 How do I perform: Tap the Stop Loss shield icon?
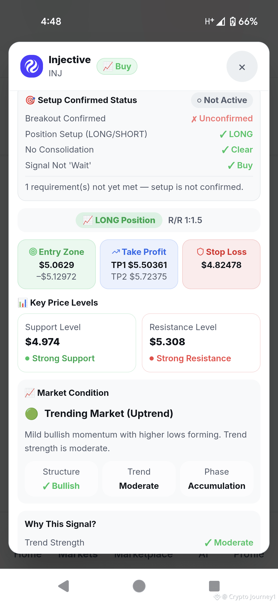(200, 252)
